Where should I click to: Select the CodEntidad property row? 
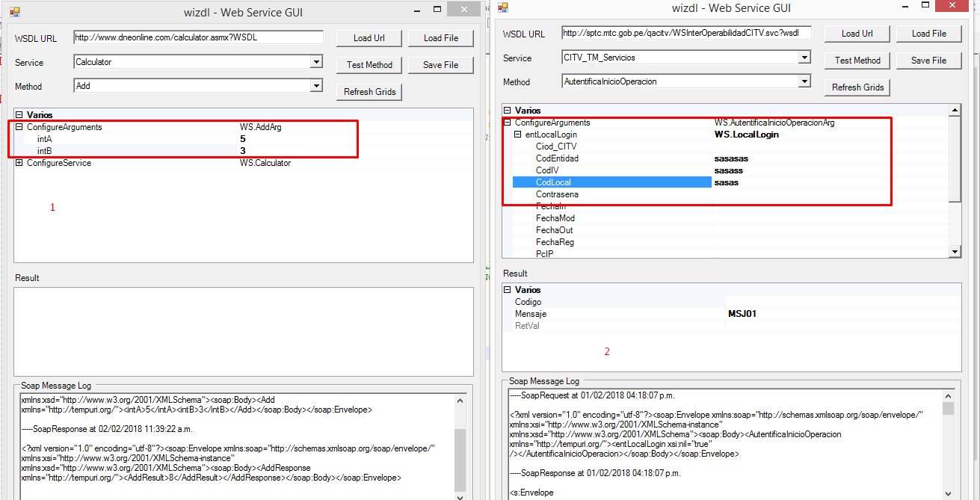(557, 158)
